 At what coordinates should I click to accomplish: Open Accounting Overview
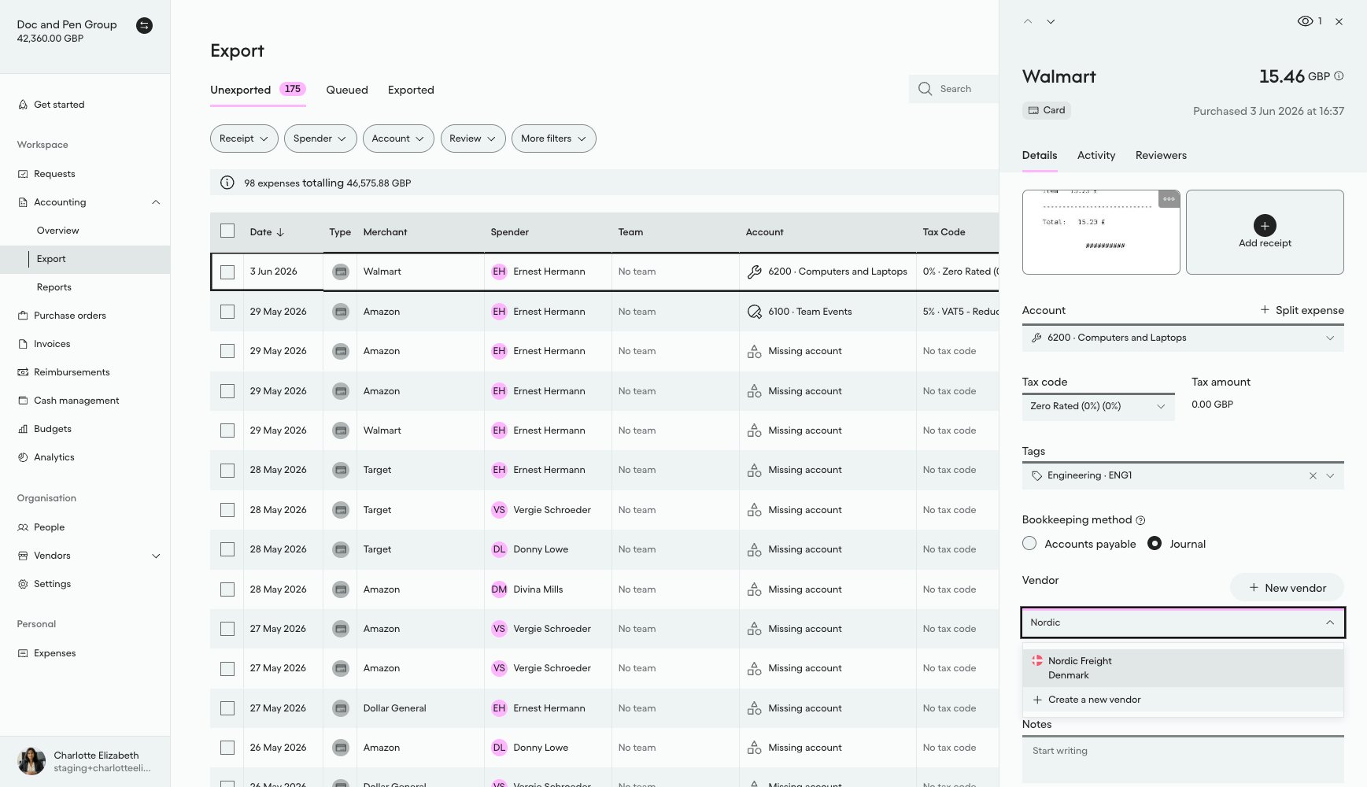pos(57,231)
